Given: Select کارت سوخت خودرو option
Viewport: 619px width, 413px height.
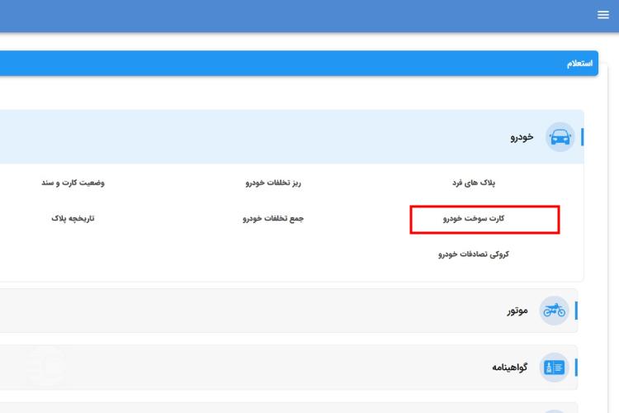Looking at the screenshot, I should (x=474, y=218).
